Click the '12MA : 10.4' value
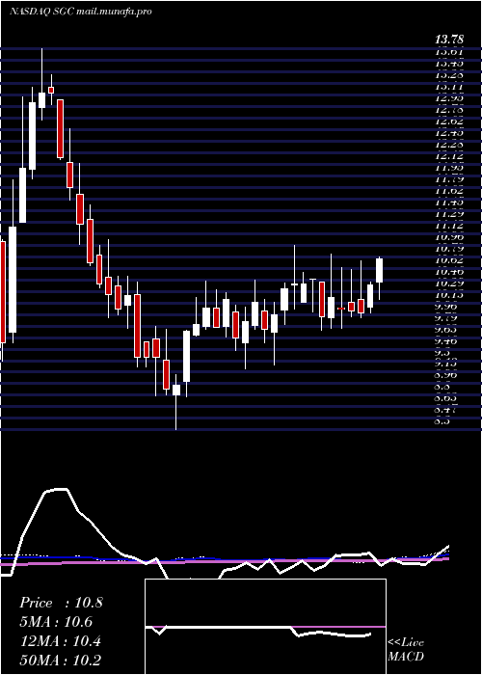The image size is (482, 675). pyautogui.click(x=61, y=641)
